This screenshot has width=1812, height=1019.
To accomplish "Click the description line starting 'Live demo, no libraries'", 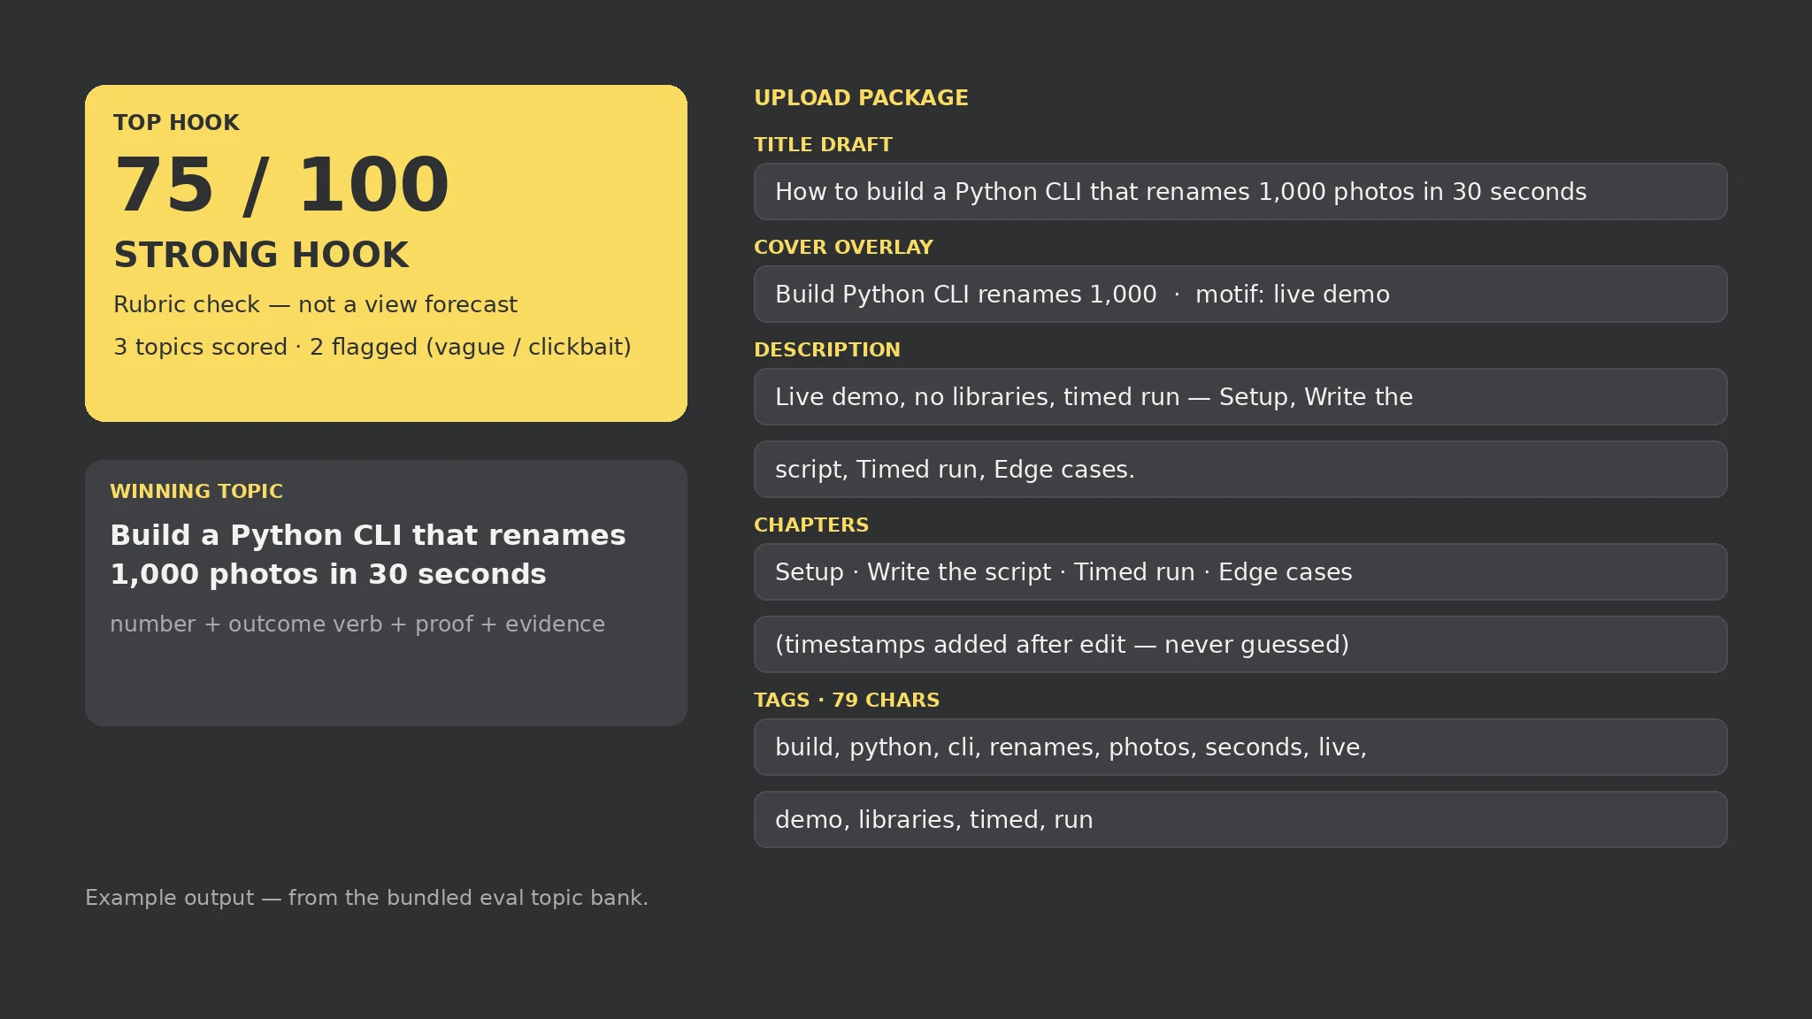I will pyautogui.click(x=1240, y=396).
